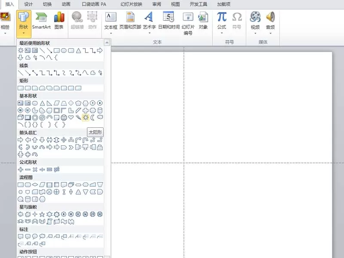Choose the 32-Point Star shape
This screenshot has height=258, width=344.
tap(100, 214)
